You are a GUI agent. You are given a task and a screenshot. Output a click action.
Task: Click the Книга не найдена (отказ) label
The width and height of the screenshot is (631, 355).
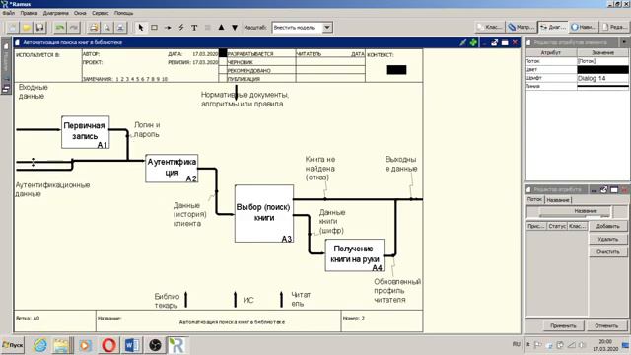[x=319, y=169]
